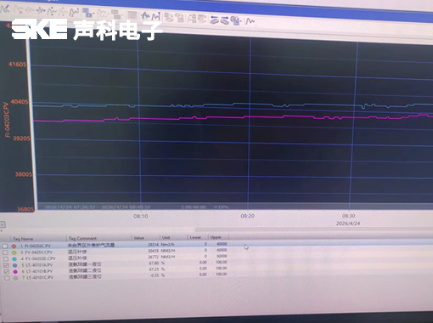Uncheck the LT-40101B.PV checkbox

pyautogui.click(x=6, y=272)
